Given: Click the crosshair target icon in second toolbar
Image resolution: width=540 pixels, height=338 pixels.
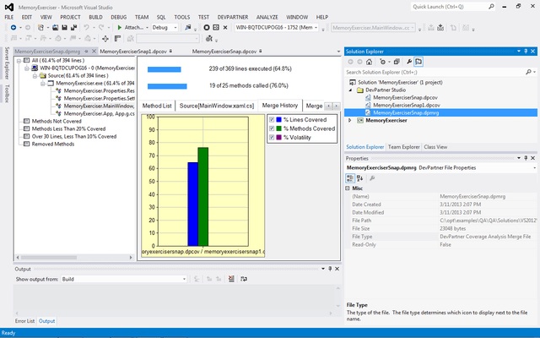Looking at the screenshot, I should [105, 39].
